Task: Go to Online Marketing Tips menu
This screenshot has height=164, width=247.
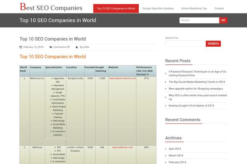Action: [x=194, y=9]
